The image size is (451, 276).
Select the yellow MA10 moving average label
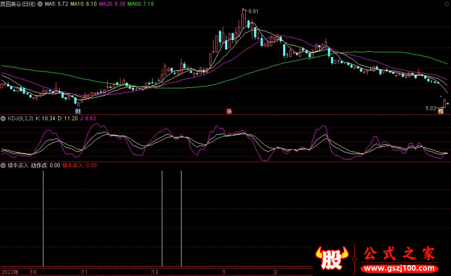point(83,4)
